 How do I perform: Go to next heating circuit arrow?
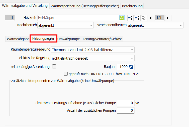pos(167,18)
